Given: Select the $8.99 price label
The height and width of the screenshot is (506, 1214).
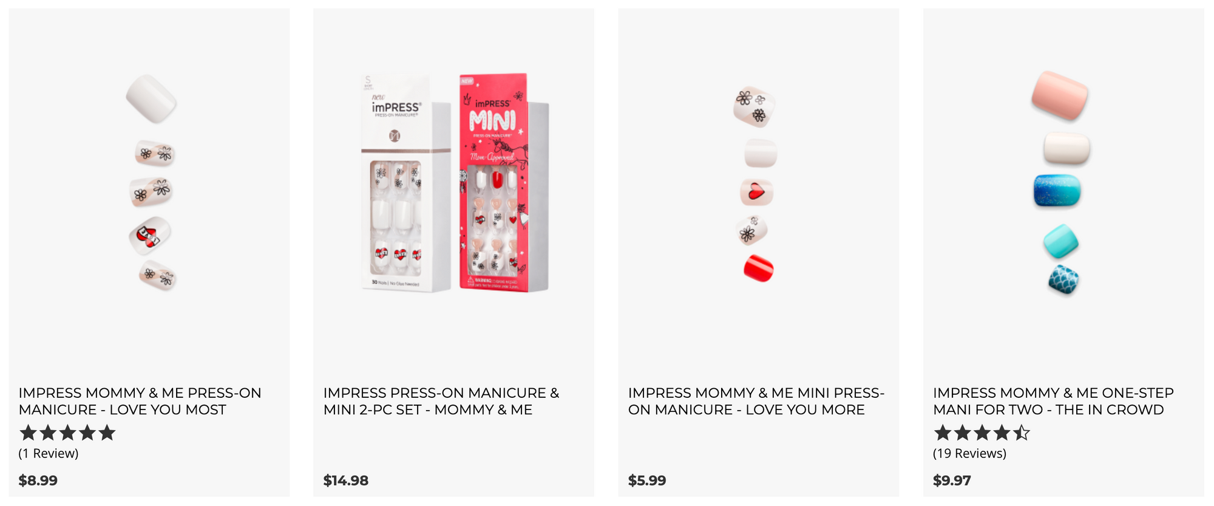Looking at the screenshot, I should click(x=38, y=480).
